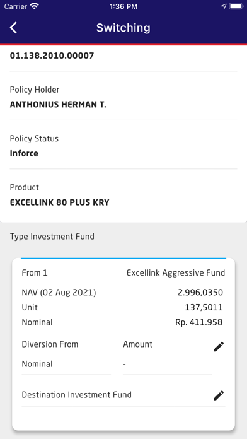Screen dimensions: 247x439
Task: Tap the Diversion From label
Action: (x=50, y=344)
